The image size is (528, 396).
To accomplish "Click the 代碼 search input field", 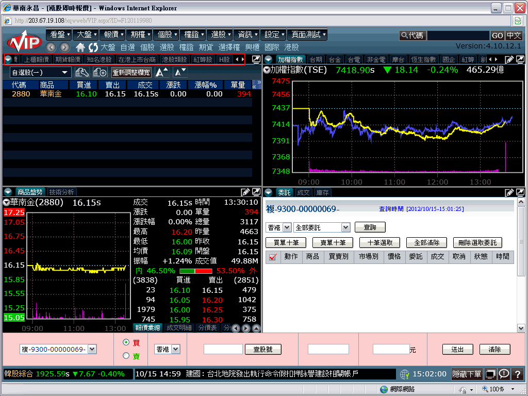I will (458, 36).
